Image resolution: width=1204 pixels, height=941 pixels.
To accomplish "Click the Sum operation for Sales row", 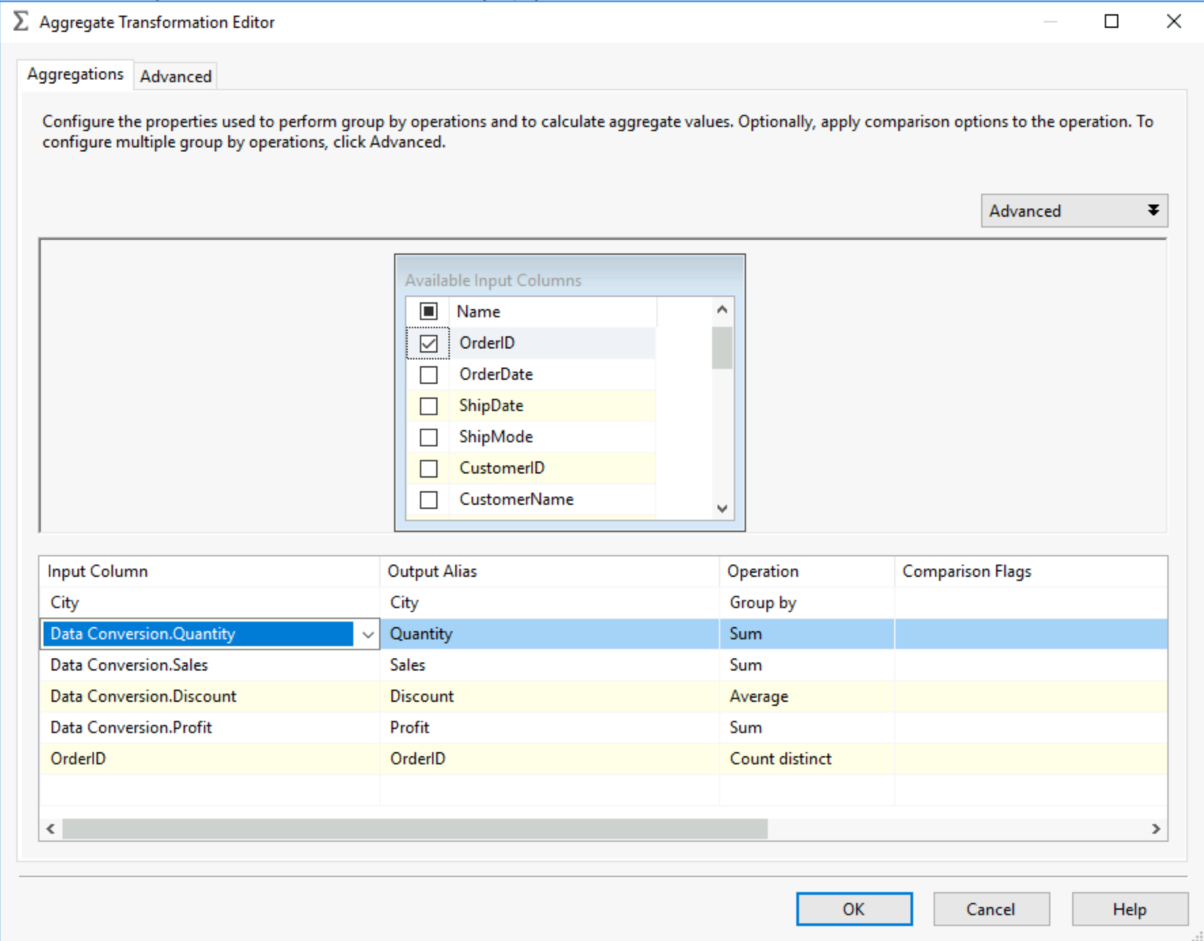I will point(807,665).
